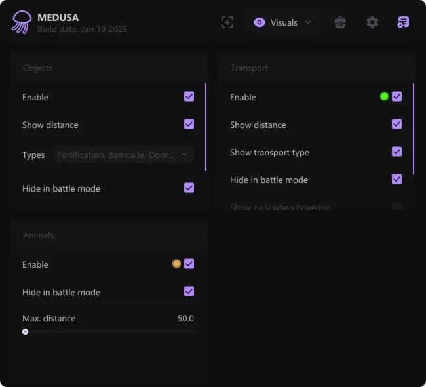Uncheck Animals Hide in battle mode
Image resolution: width=426 pixels, height=387 pixels.
coord(189,291)
